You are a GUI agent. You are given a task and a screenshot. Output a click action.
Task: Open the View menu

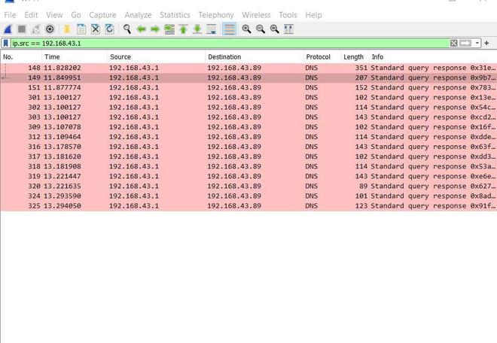click(54, 15)
